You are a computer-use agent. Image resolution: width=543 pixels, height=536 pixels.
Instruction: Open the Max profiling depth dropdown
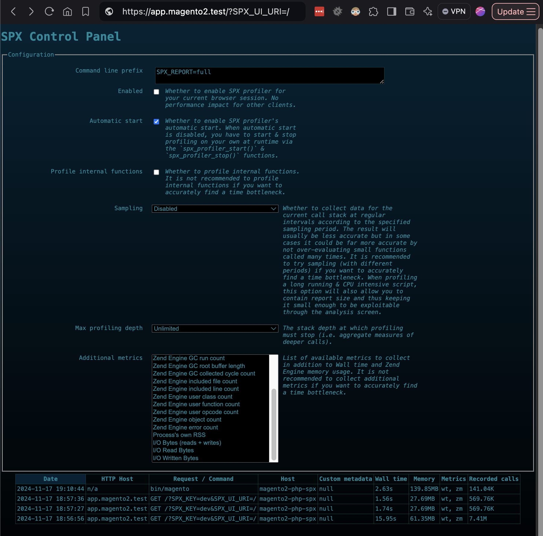point(215,329)
